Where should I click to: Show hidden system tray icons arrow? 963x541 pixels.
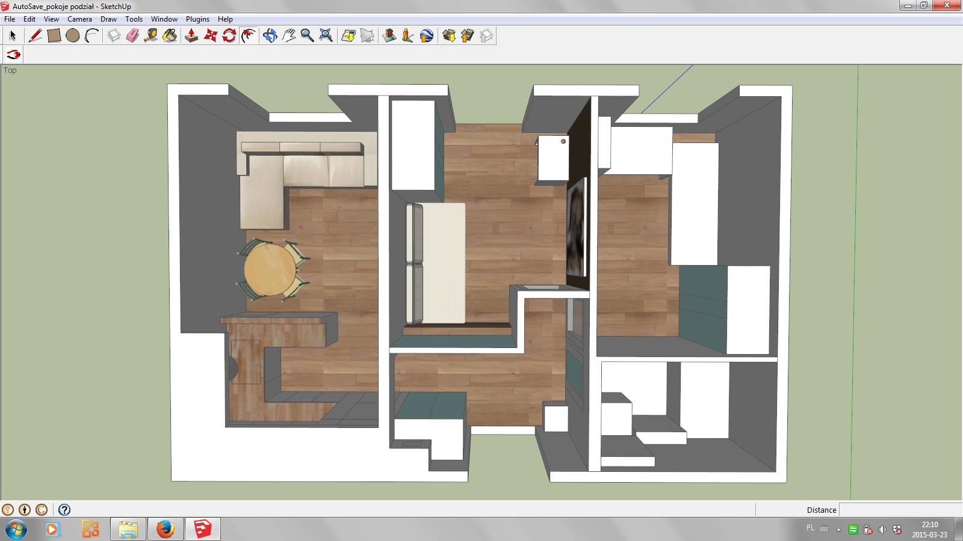pos(838,530)
